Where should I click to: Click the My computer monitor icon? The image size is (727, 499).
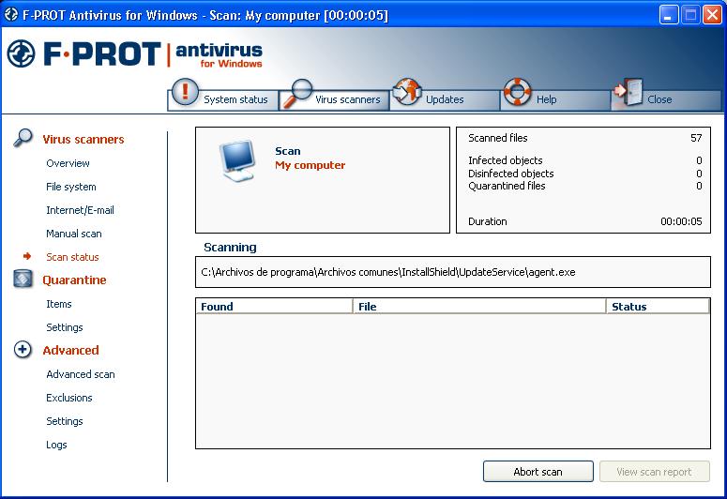(x=238, y=161)
